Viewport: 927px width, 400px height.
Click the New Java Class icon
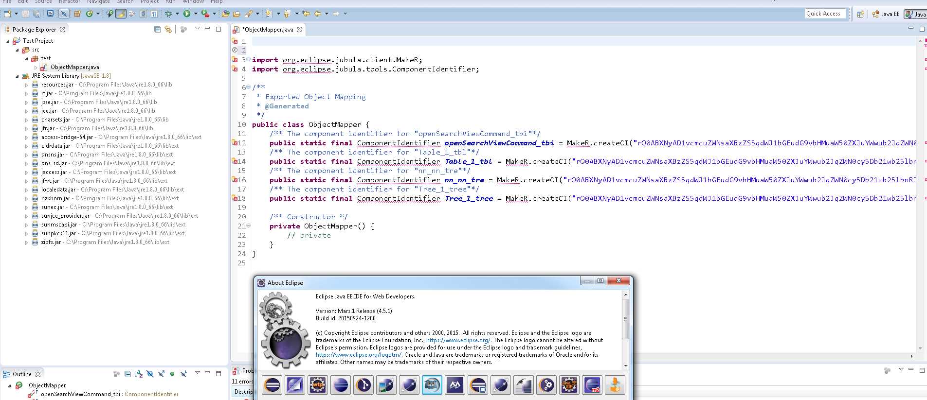click(x=89, y=14)
